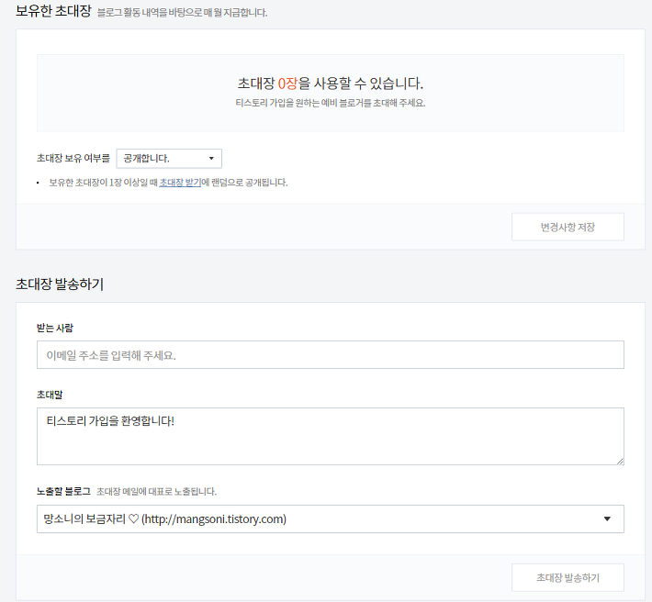
Task: Click the 노출할 블로그 label
Action: [x=63, y=492]
